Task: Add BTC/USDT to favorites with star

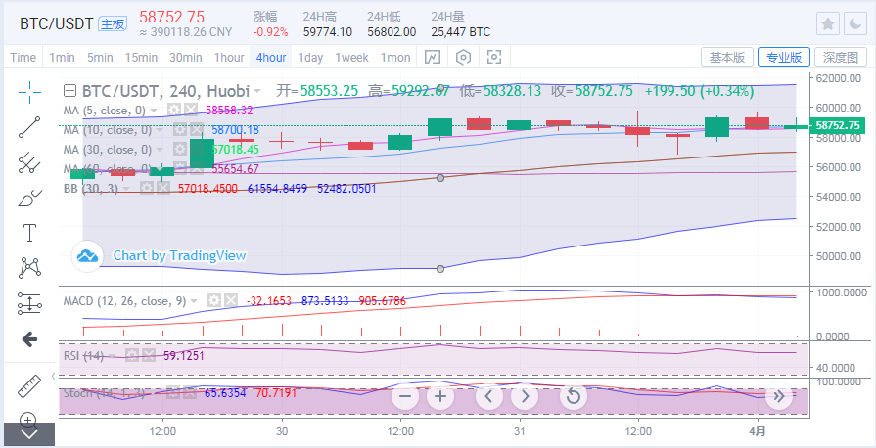Action: tap(828, 23)
